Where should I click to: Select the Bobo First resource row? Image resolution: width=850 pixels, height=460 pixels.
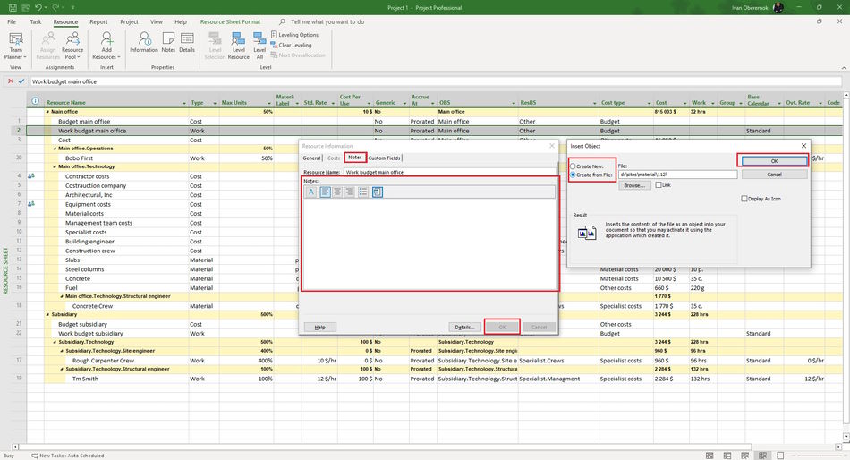pyautogui.click(x=79, y=158)
